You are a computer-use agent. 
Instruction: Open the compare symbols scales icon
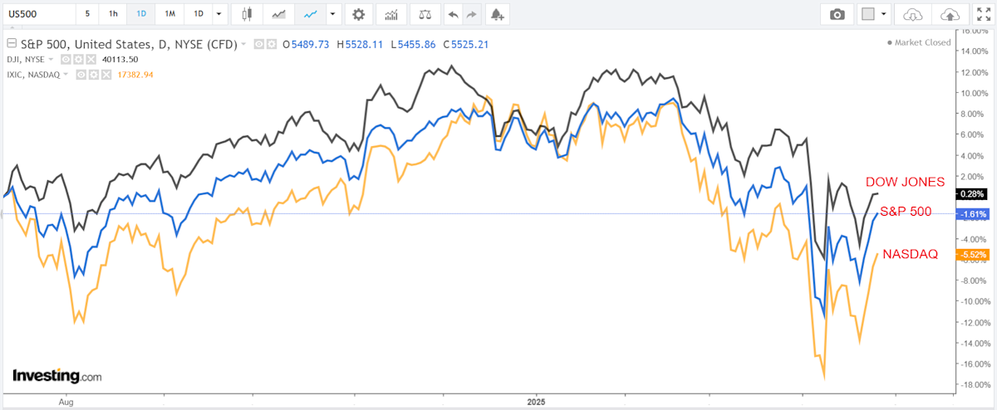point(425,14)
